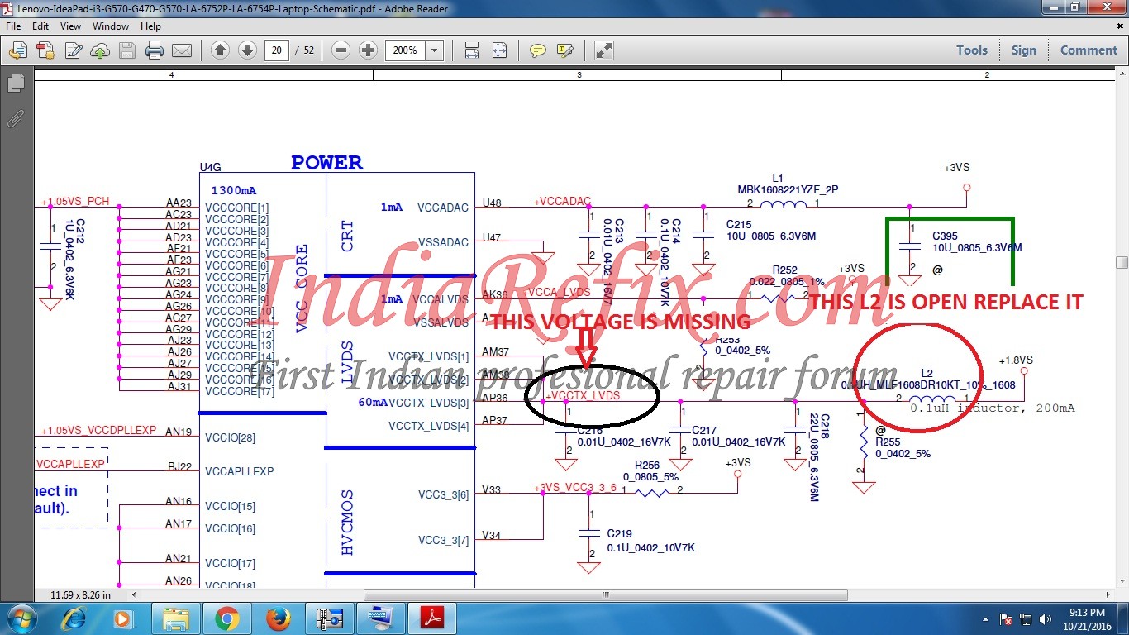
Task: Open the Sign pane
Action: click(x=1023, y=50)
